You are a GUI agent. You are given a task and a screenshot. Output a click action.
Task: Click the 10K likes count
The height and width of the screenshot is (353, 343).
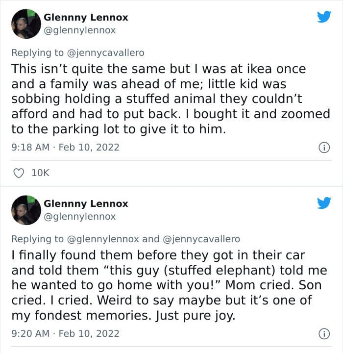point(39,173)
